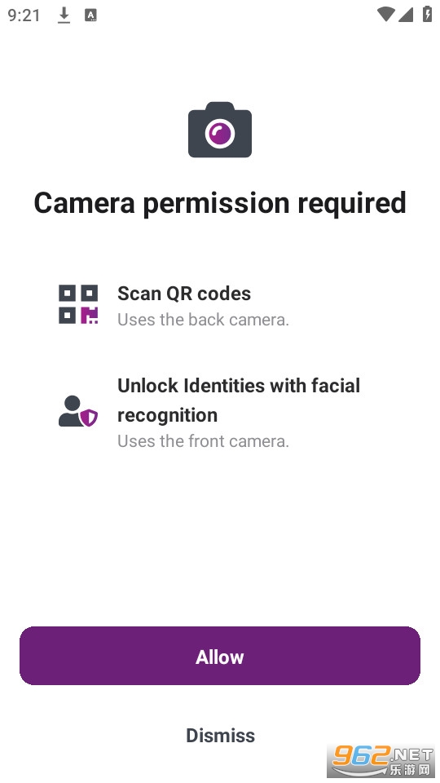Tap the person with shield icon
The width and height of the screenshot is (440, 783).
coord(78,411)
